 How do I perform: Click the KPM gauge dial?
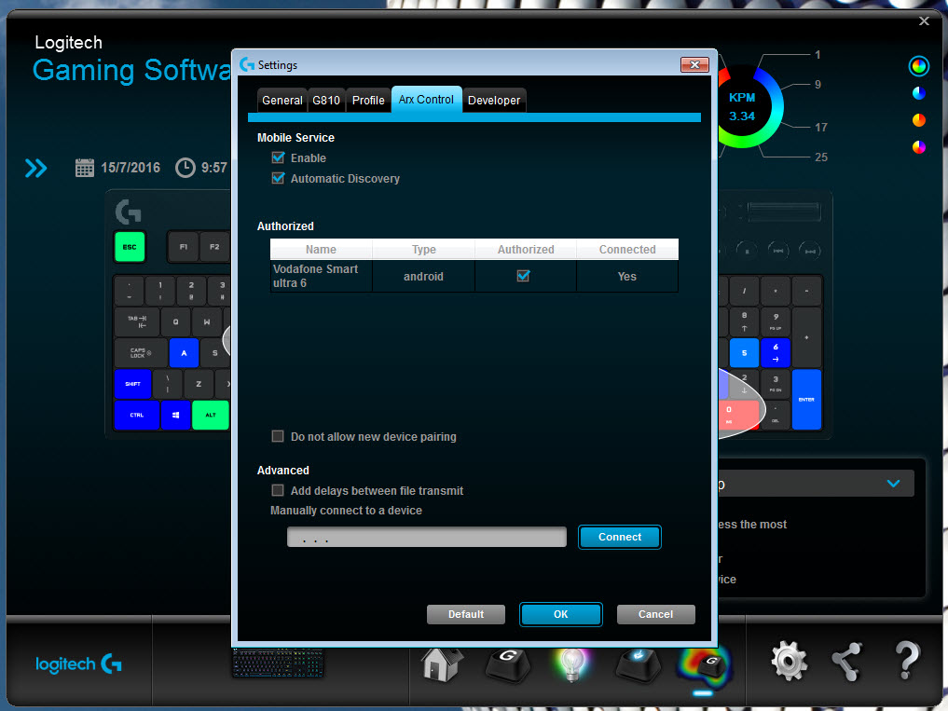pos(742,106)
